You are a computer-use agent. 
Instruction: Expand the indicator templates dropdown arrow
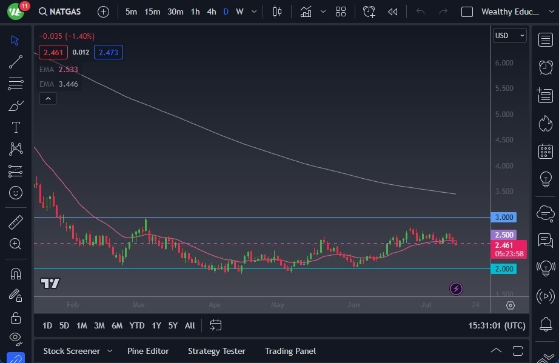(323, 12)
